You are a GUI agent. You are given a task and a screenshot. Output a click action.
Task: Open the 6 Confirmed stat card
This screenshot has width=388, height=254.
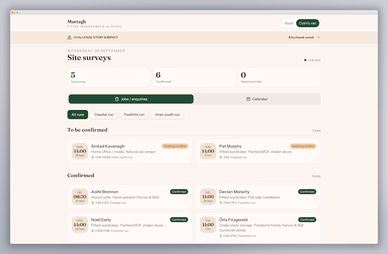tap(194, 77)
